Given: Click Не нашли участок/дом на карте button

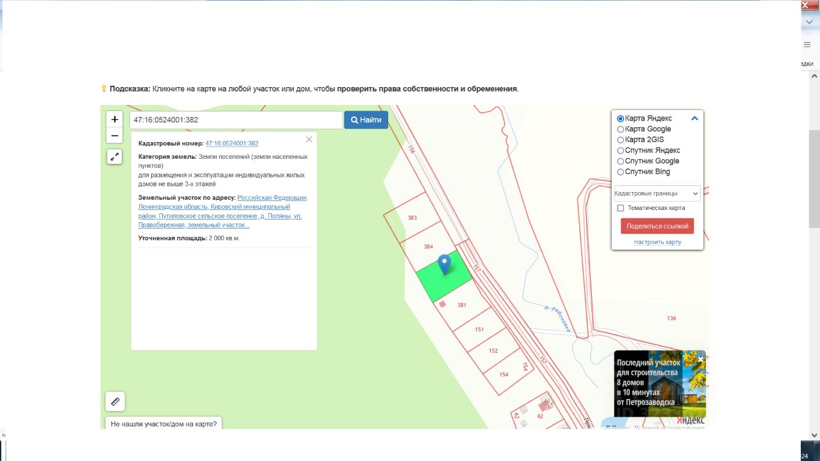Looking at the screenshot, I should click(x=164, y=423).
